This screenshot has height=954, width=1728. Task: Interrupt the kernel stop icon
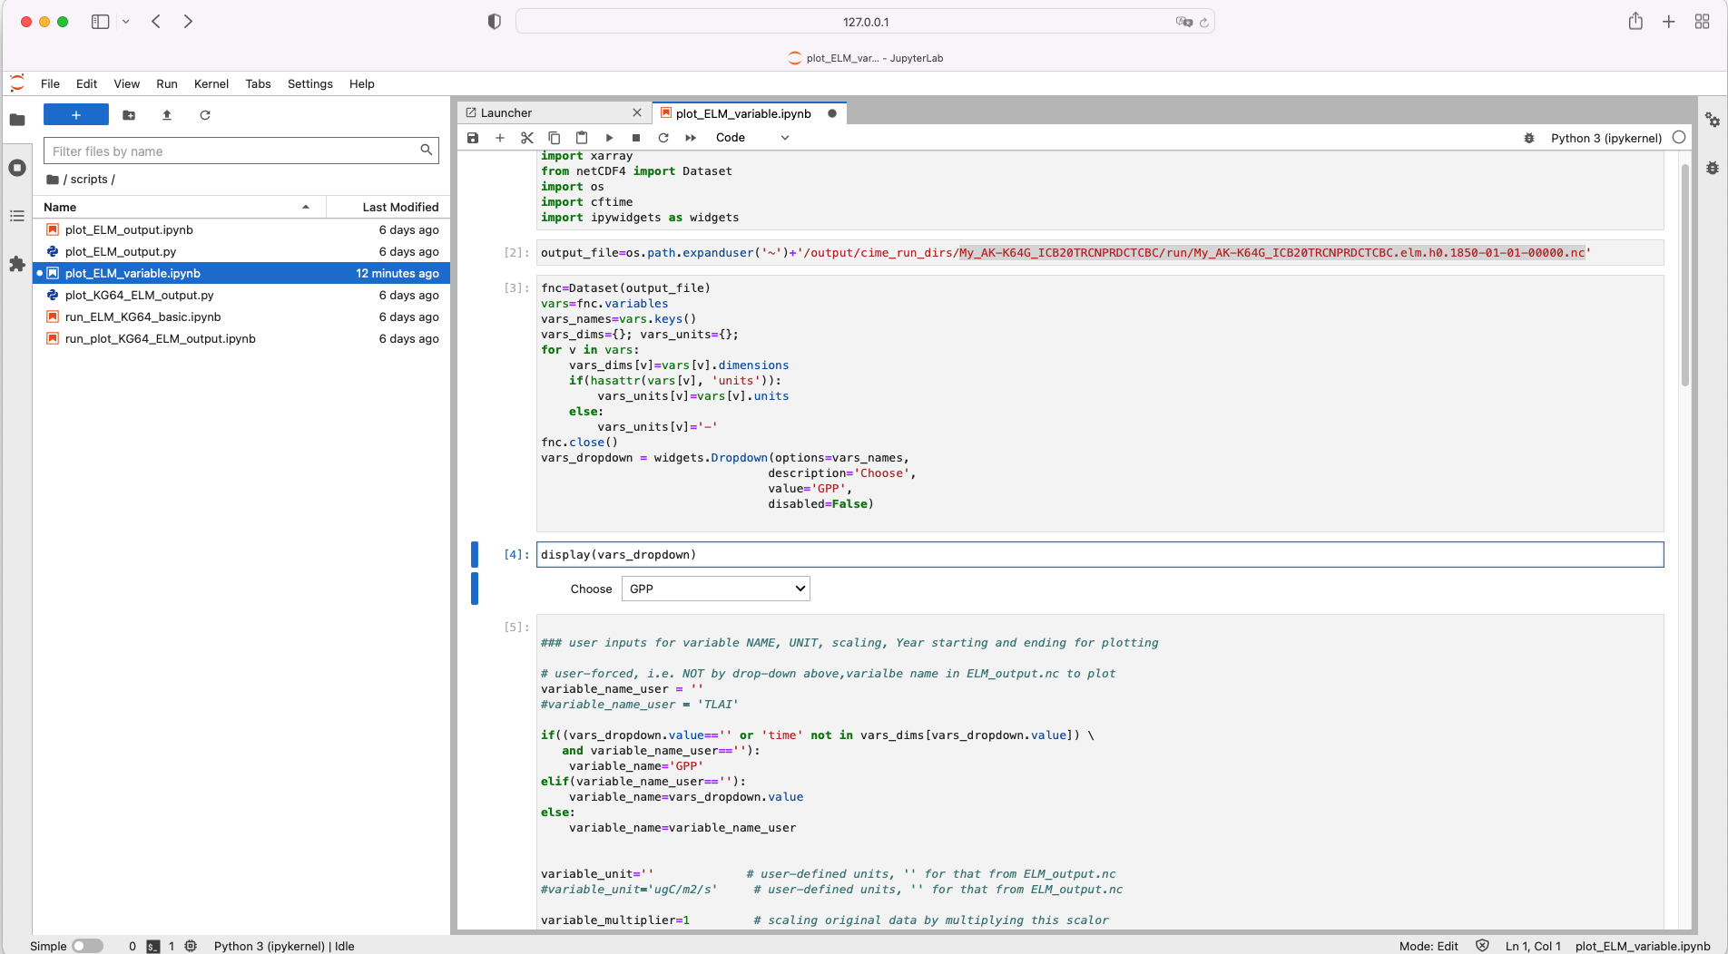[636, 138]
